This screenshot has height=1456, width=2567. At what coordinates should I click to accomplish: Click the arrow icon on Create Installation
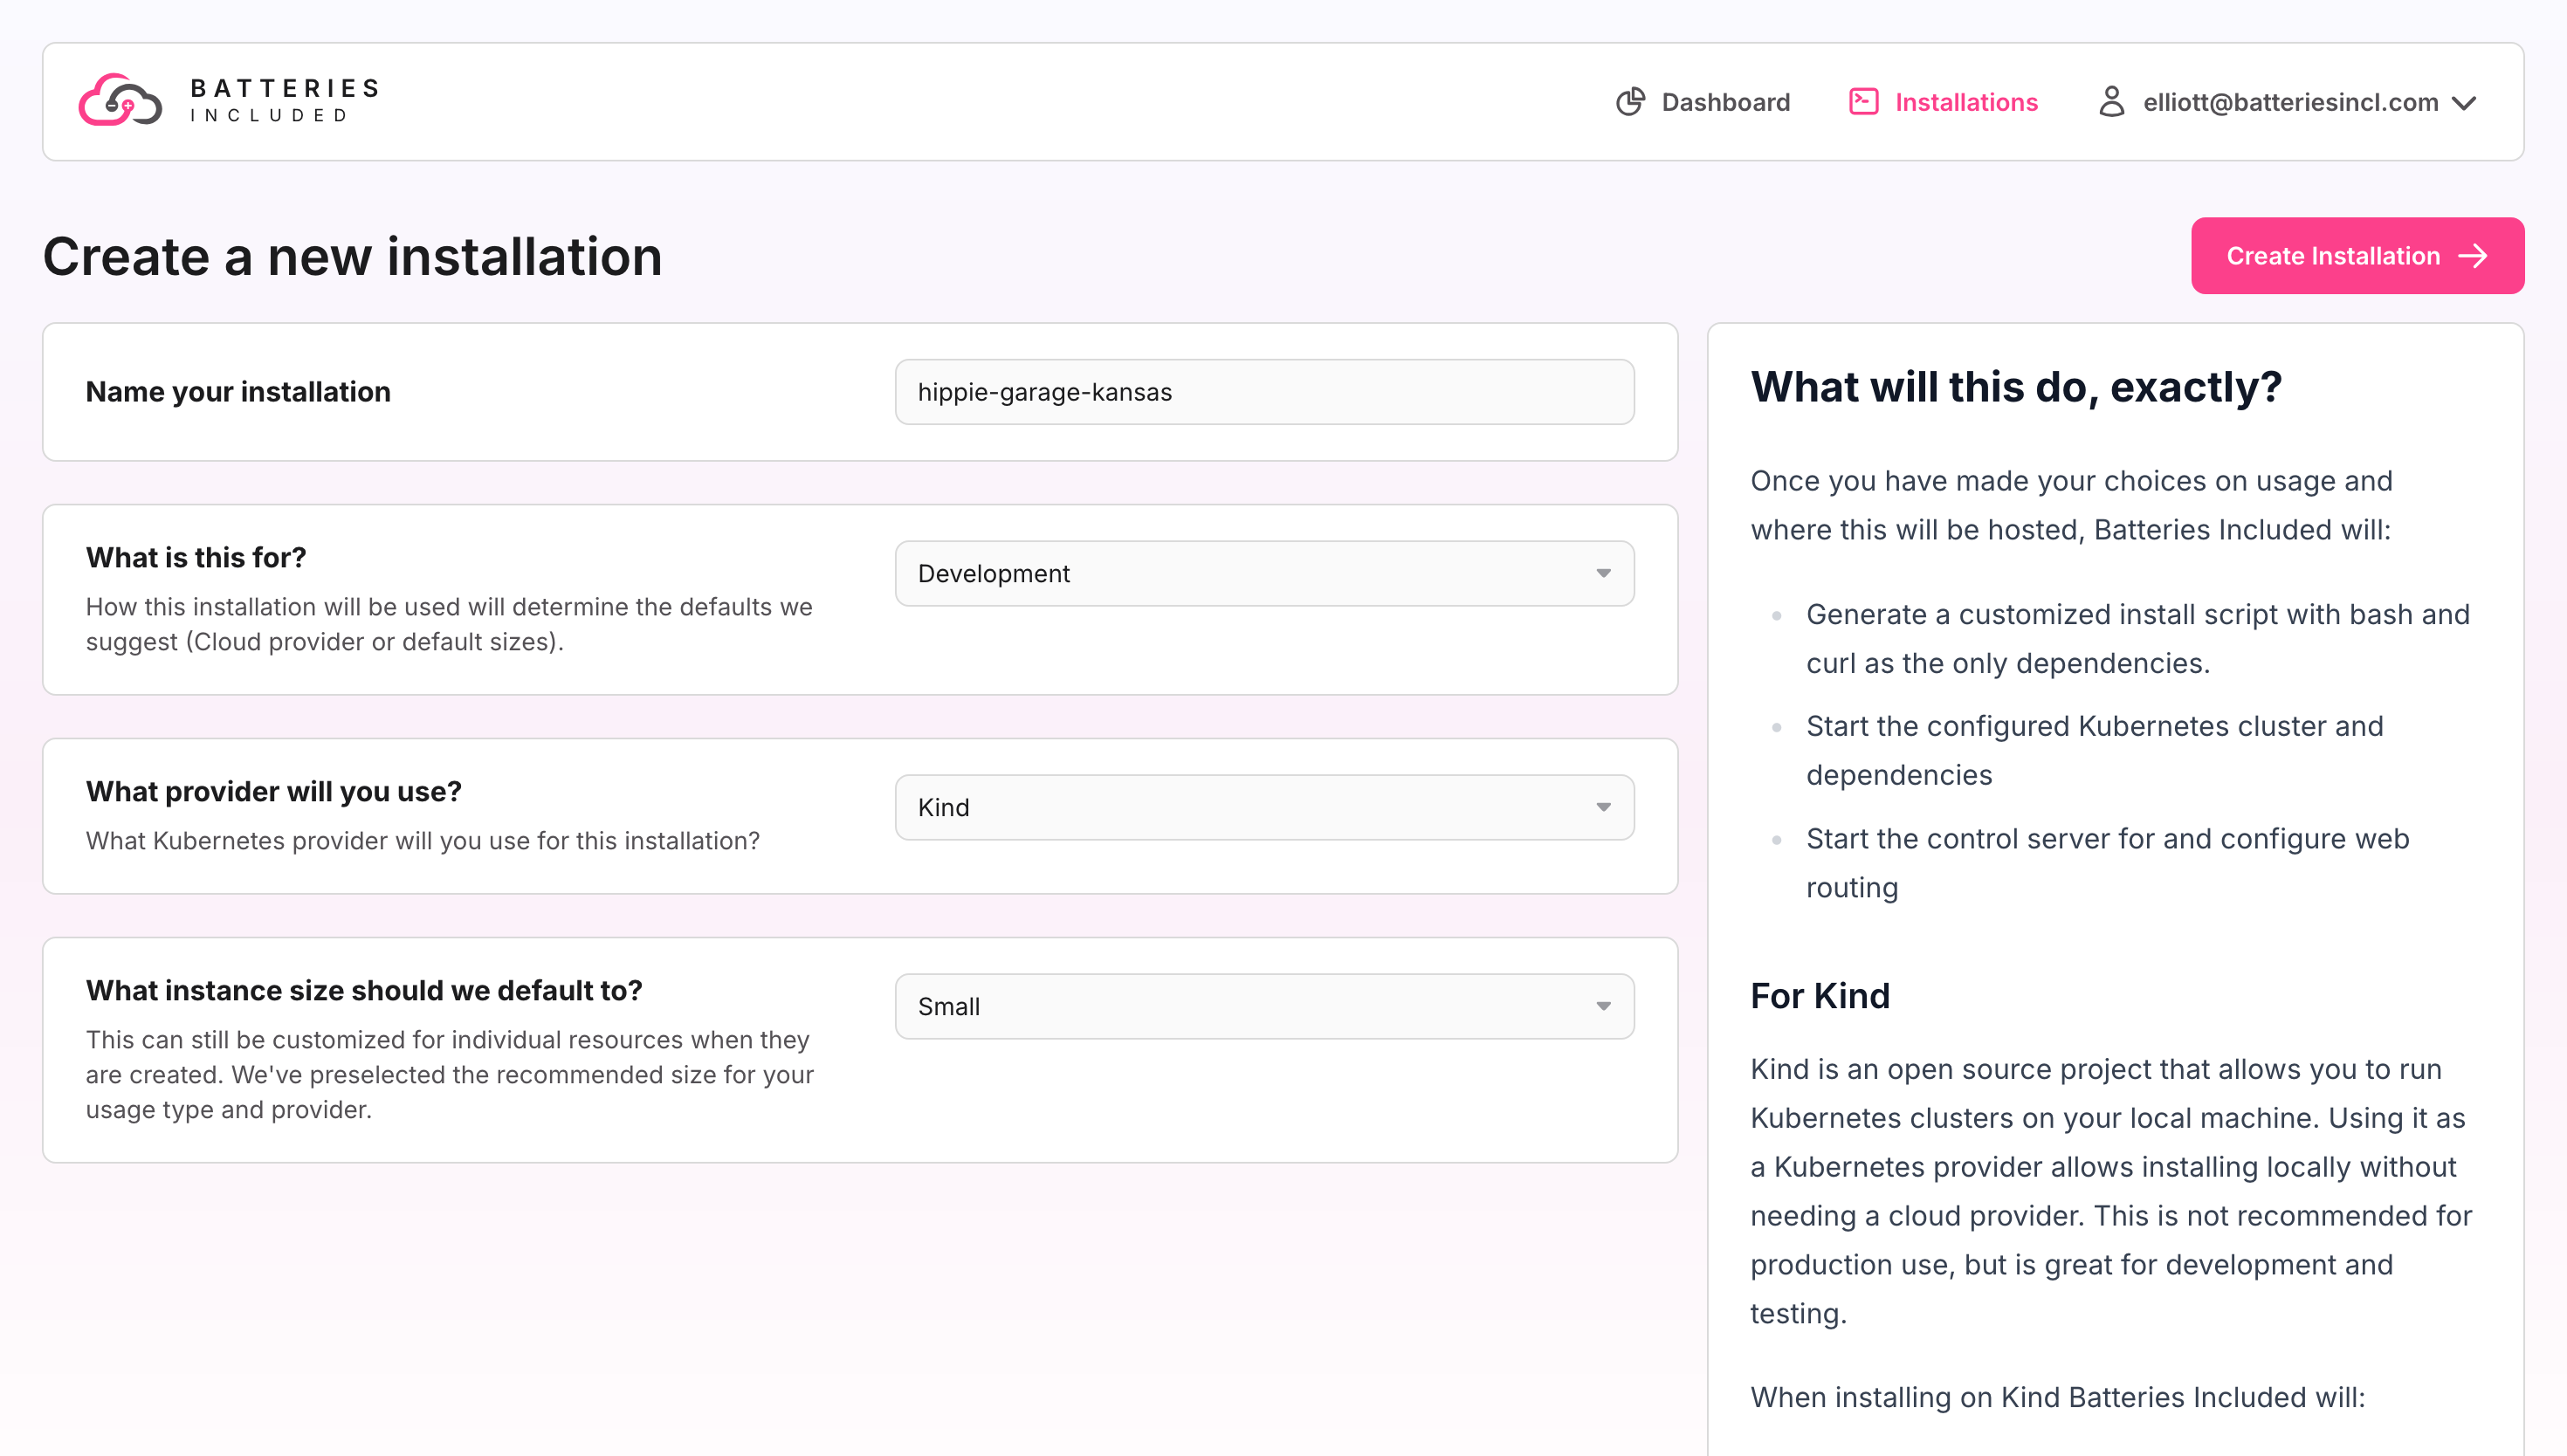[2473, 256]
